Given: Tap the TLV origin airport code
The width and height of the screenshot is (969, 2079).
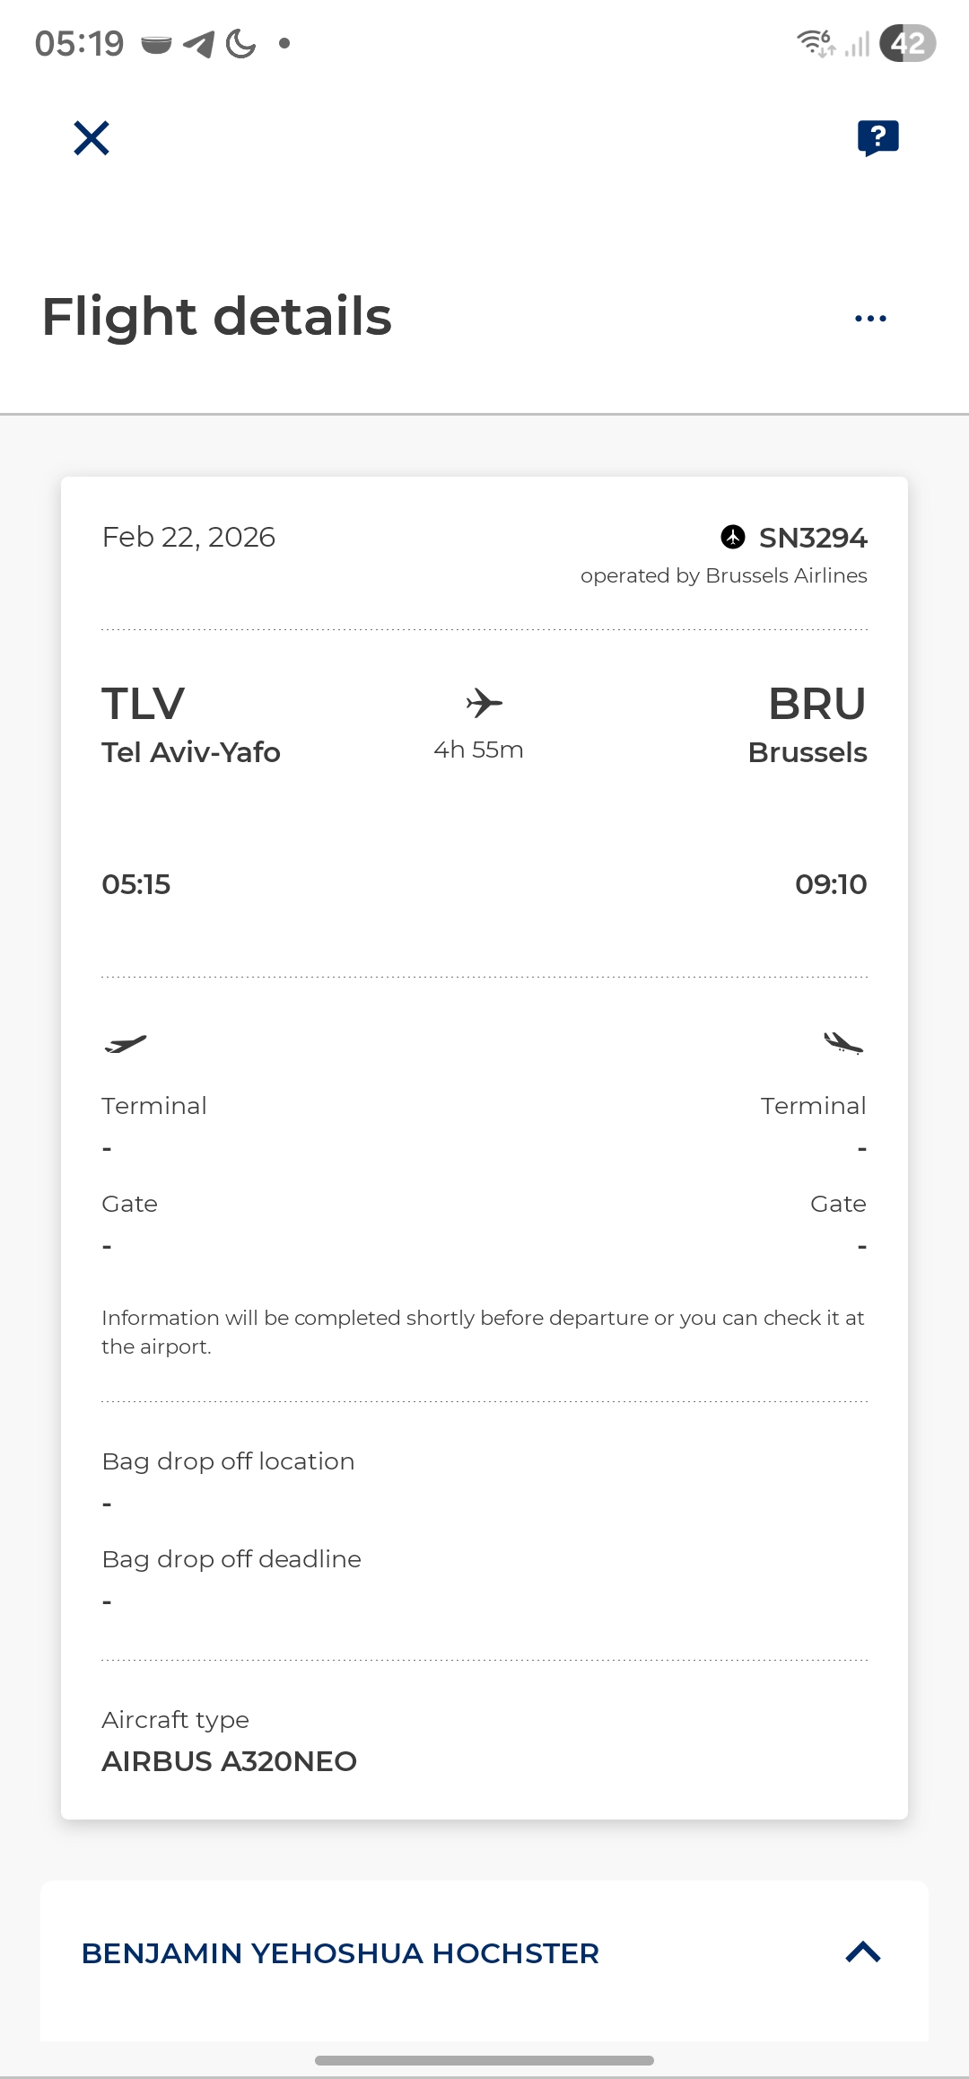Looking at the screenshot, I should point(144,704).
